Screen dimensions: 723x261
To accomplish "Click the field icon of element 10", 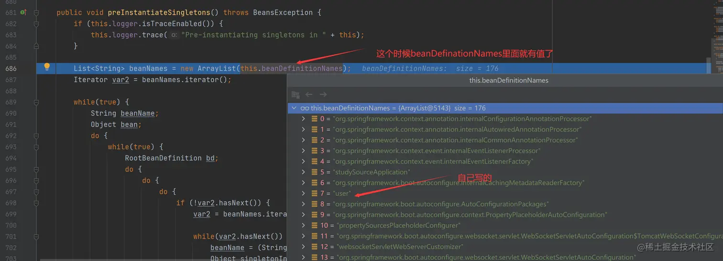I will (315, 225).
